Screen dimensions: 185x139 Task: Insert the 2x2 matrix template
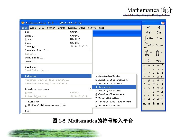point(148,60)
